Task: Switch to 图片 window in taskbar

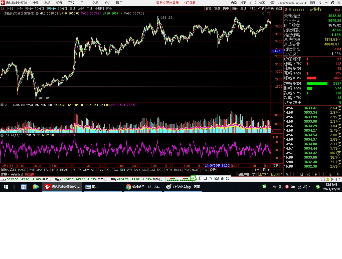Action: coord(102,187)
